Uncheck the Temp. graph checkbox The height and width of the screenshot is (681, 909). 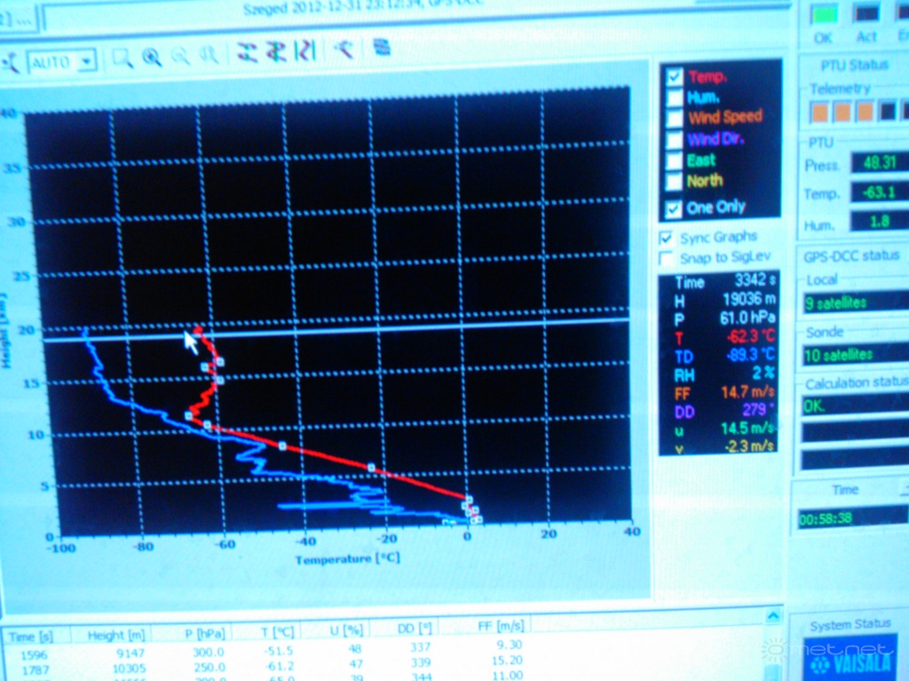tap(674, 76)
